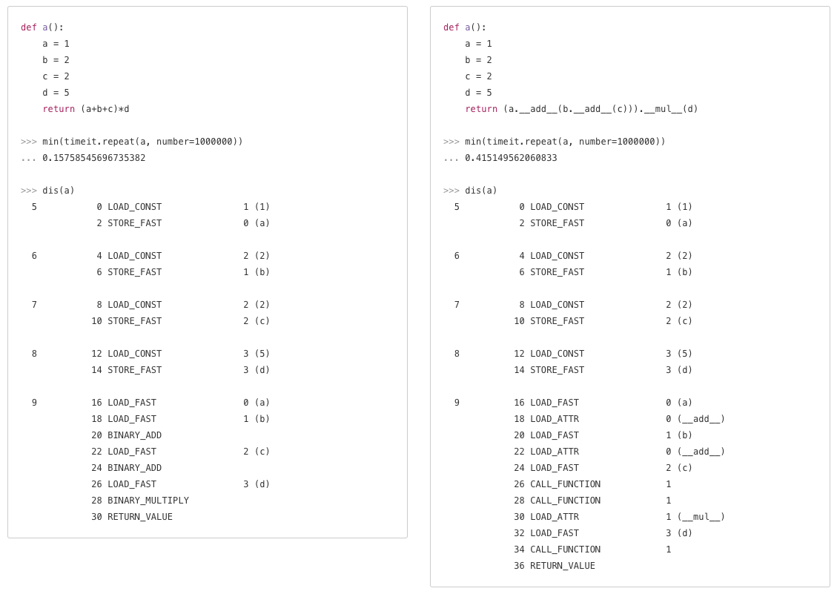Select the LOAD_FAST (c) instruction at offset 24
This screenshot has height=594, width=837.
[x=603, y=468]
